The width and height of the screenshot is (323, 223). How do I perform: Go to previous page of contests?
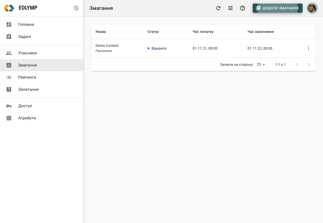tap(297, 64)
